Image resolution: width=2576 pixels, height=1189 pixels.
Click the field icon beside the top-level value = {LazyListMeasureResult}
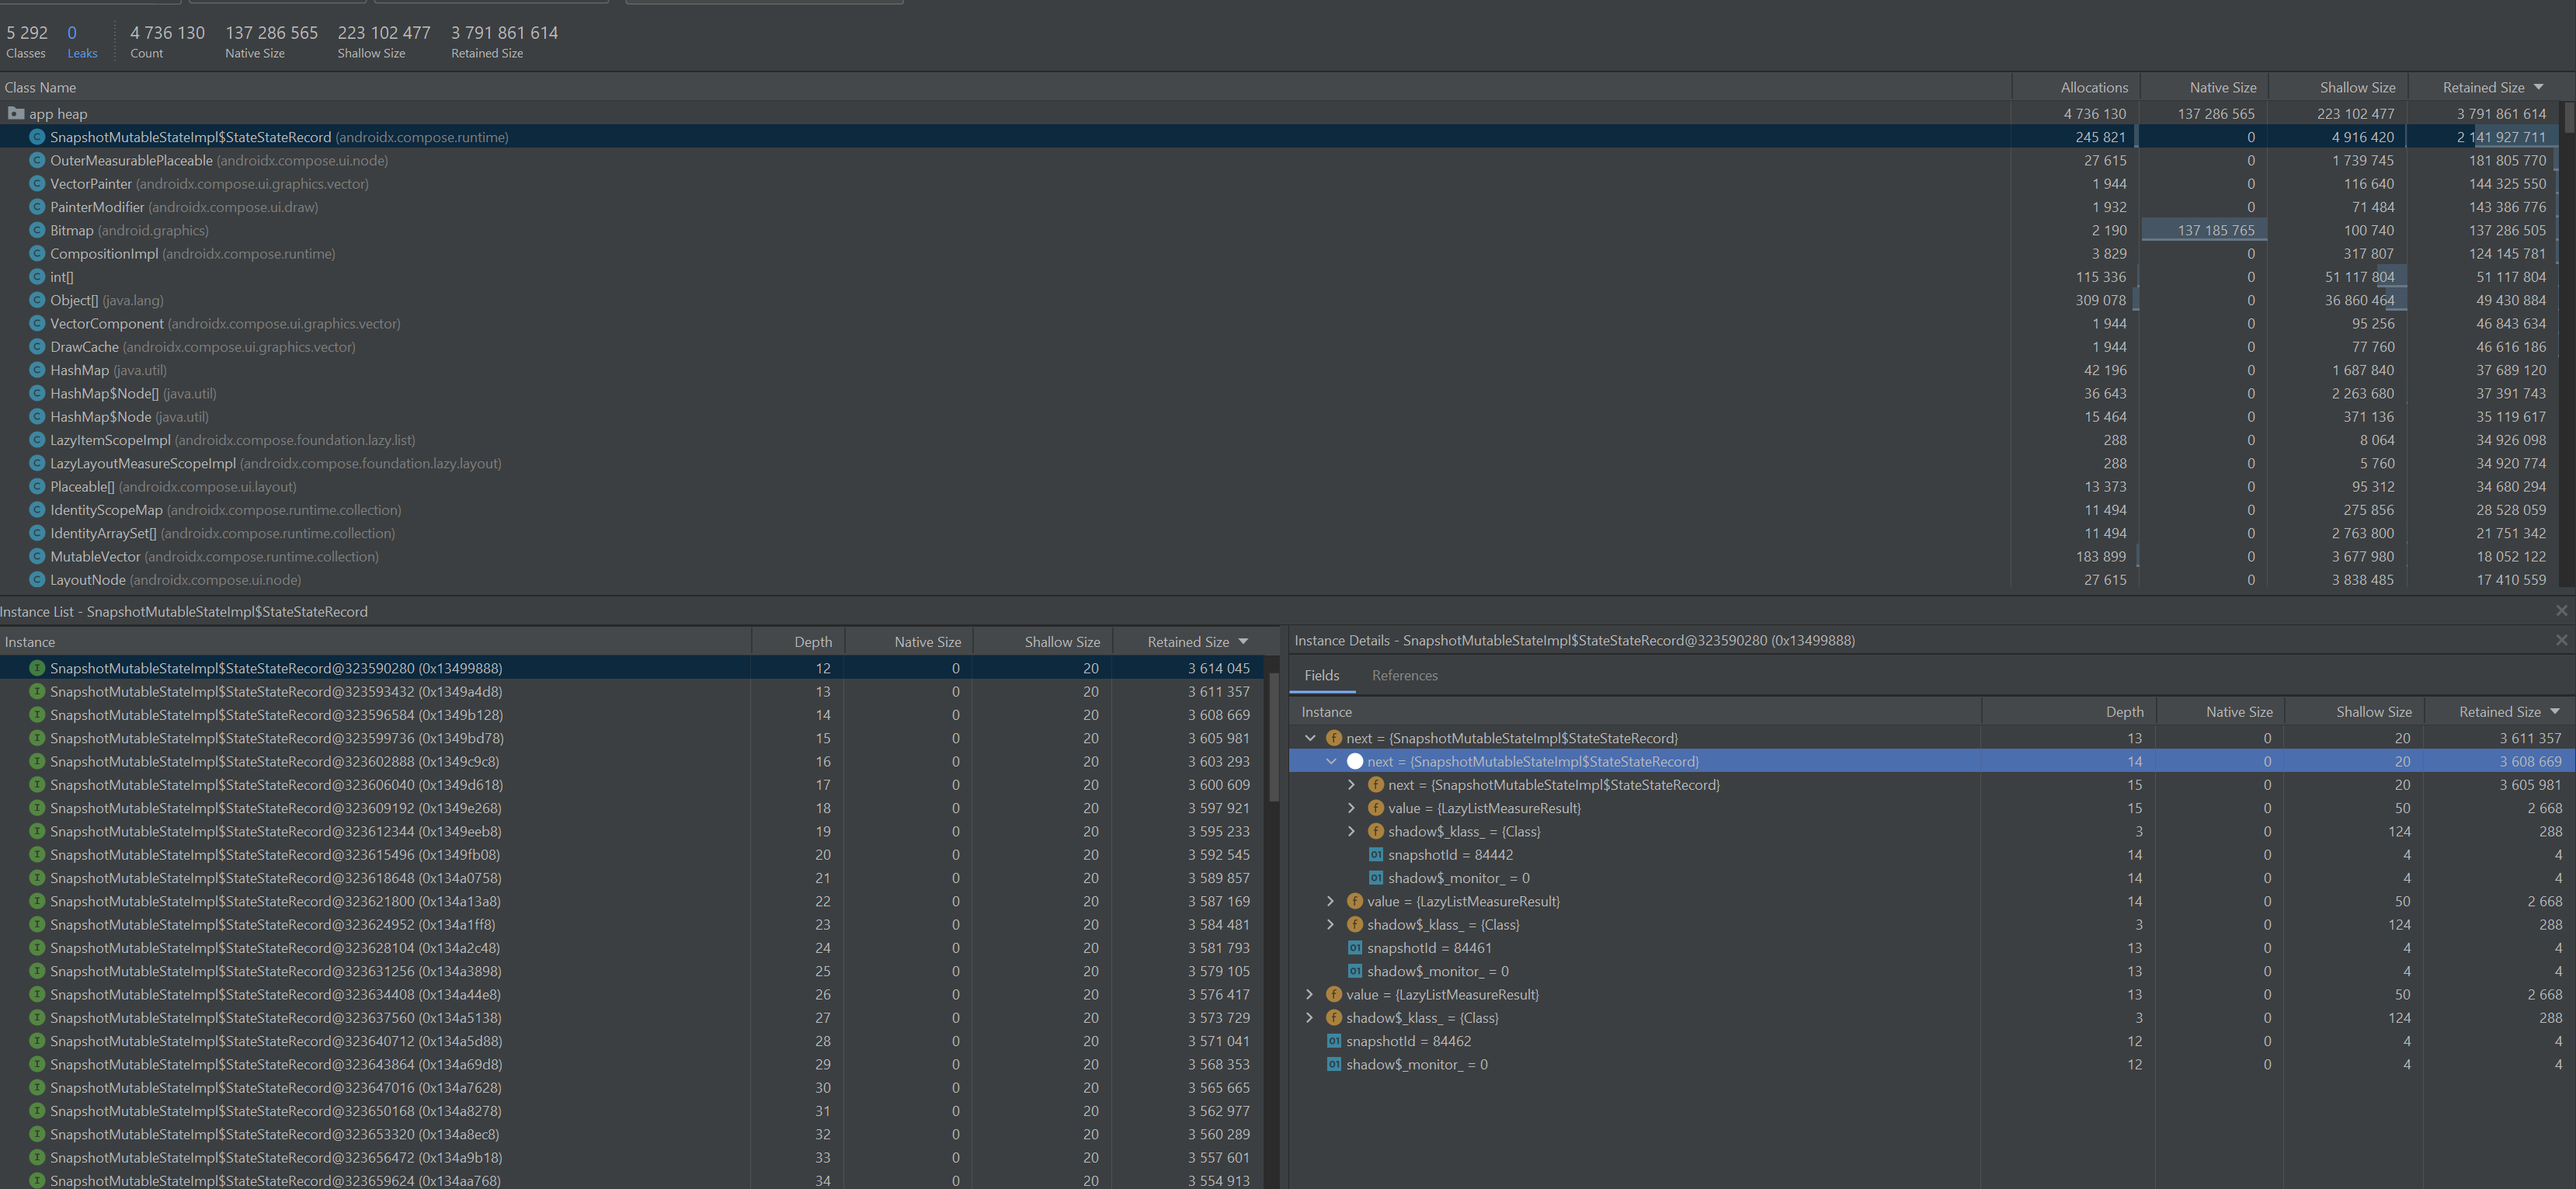pos(1333,995)
